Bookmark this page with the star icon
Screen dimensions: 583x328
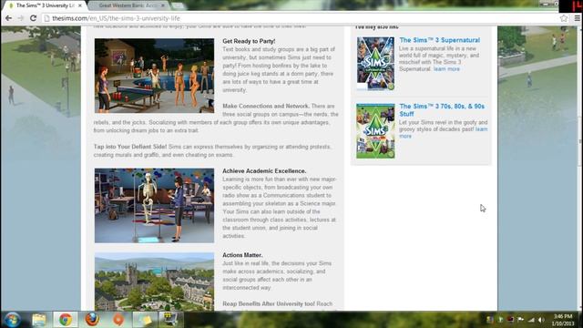point(564,18)
